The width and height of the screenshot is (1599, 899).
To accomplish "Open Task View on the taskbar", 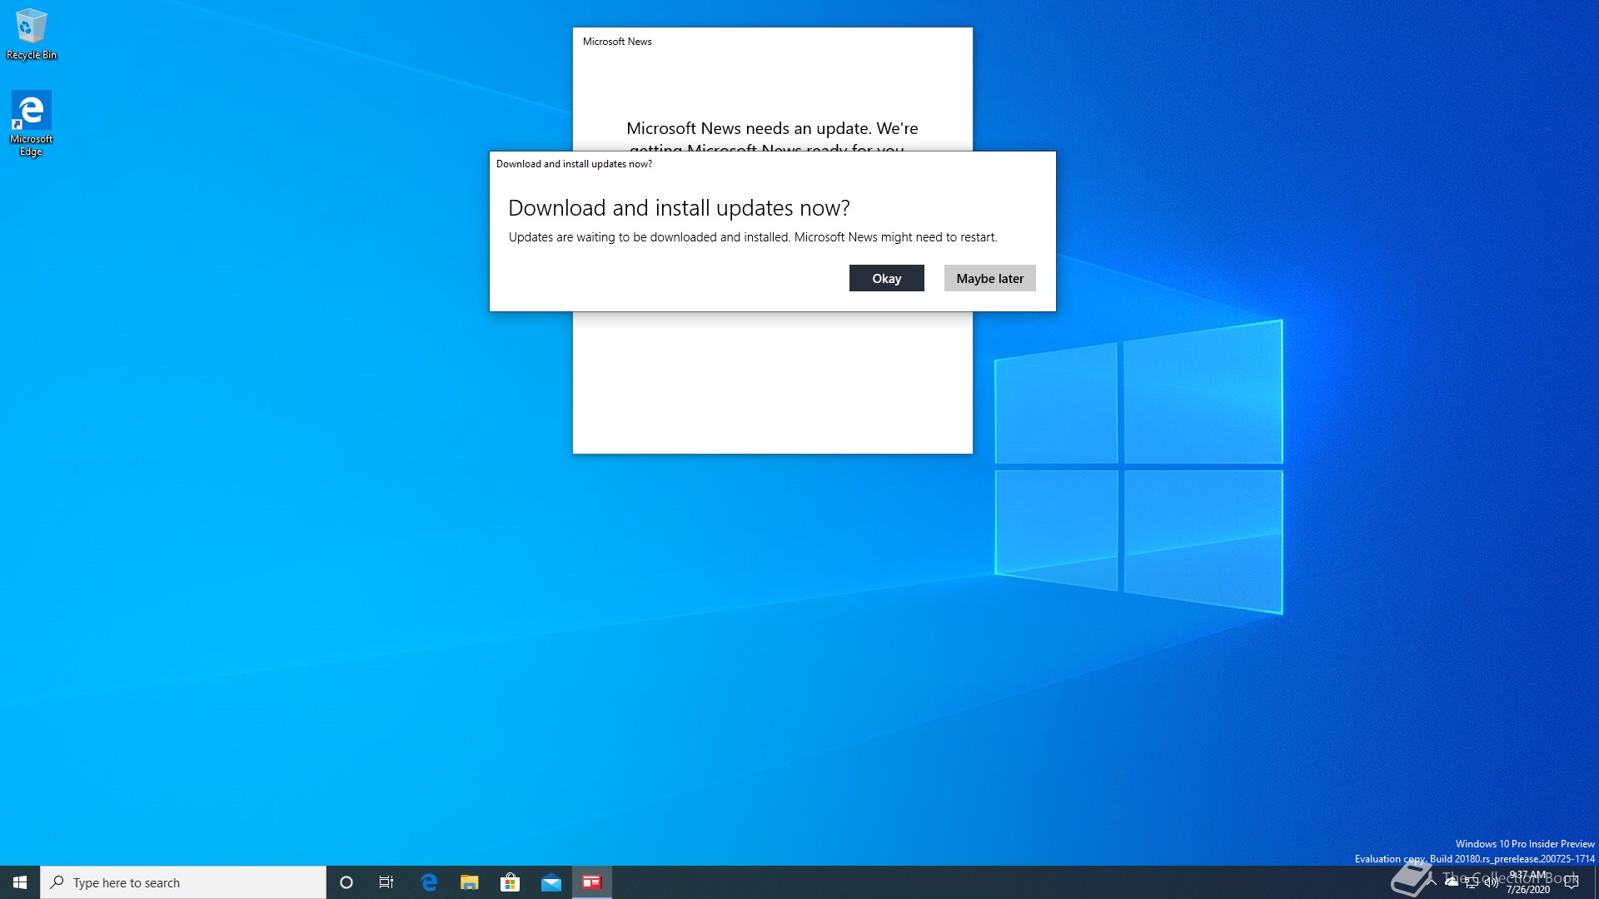I will (386, 882).
